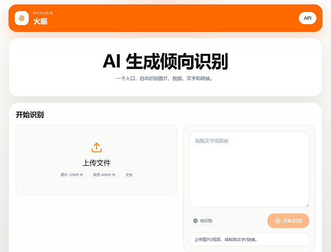
Task: Click the 待识别 status pill
Action: pyautogui.click(x=203, y=221)
